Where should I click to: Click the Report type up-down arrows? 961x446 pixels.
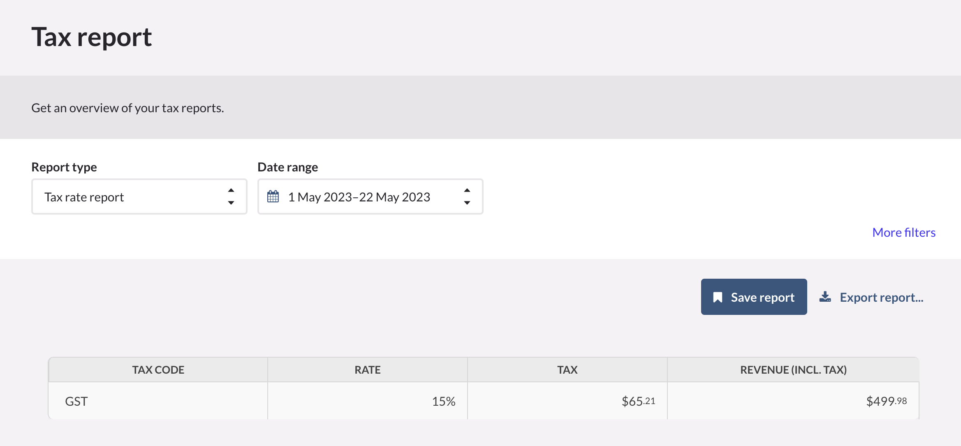click(x=231, y=196)
